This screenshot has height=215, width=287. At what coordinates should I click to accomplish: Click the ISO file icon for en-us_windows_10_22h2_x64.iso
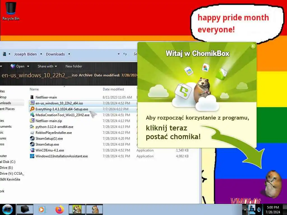(x=32, y=103)
